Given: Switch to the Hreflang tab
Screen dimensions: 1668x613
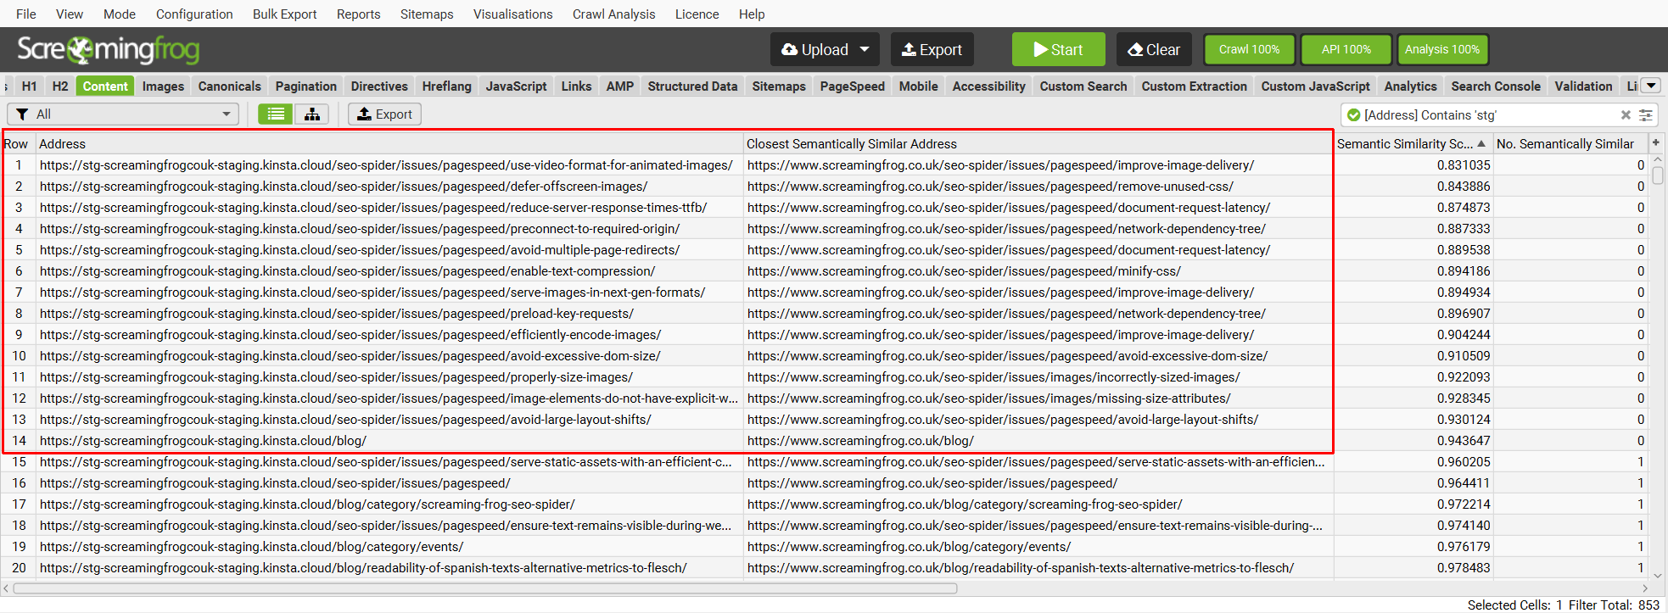Looking at the screenshot, I should [447, 86].
